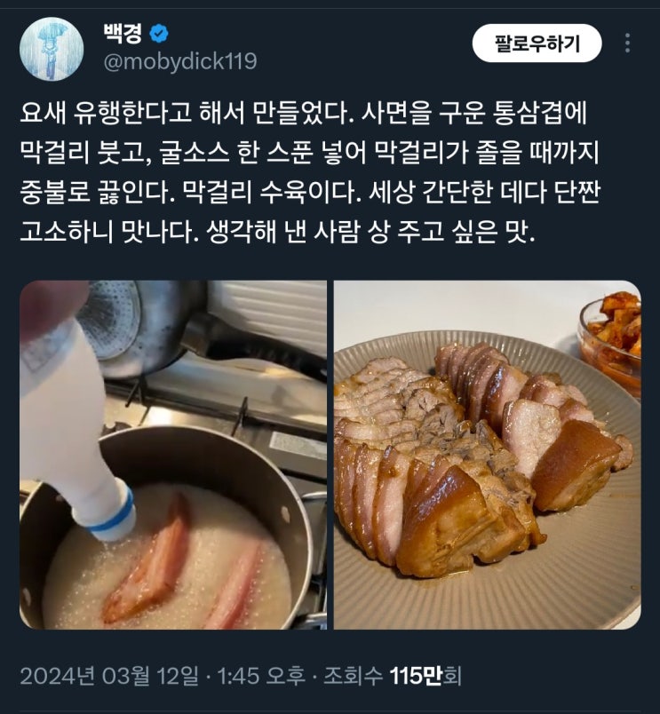Click the word 조회수 in the footer
Screen dimensions: 660x714
click(x=353, y=676)
